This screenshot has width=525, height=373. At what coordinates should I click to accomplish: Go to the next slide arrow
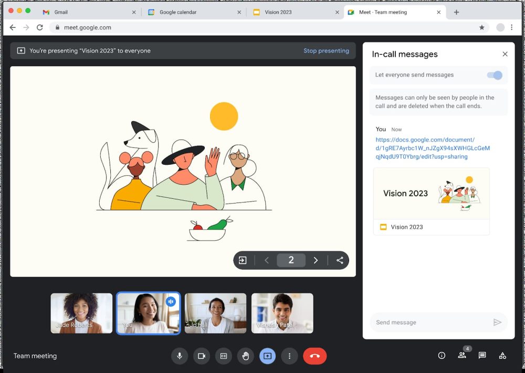316,260
